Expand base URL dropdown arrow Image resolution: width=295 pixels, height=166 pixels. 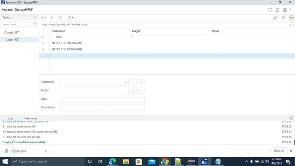coord(290,24)
